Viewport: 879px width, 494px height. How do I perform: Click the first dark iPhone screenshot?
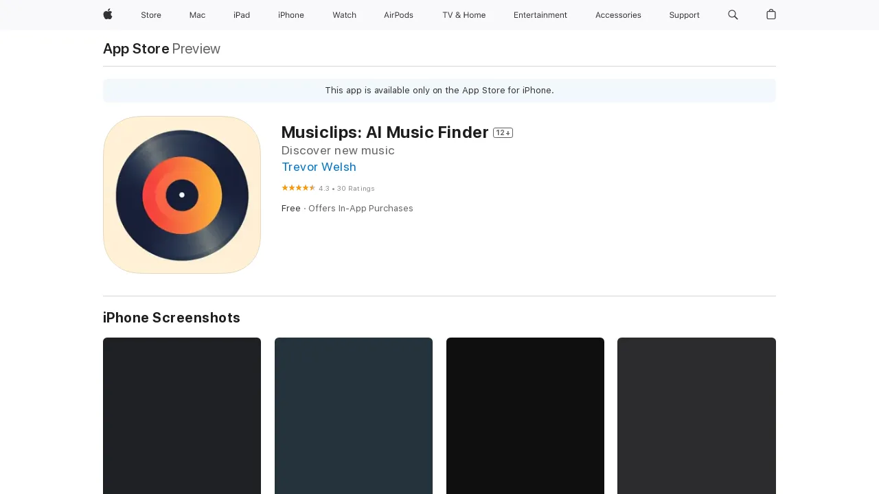(182, 416)
